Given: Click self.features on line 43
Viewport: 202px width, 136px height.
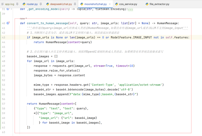Looking at the screenshot, I should click(177, 38).
